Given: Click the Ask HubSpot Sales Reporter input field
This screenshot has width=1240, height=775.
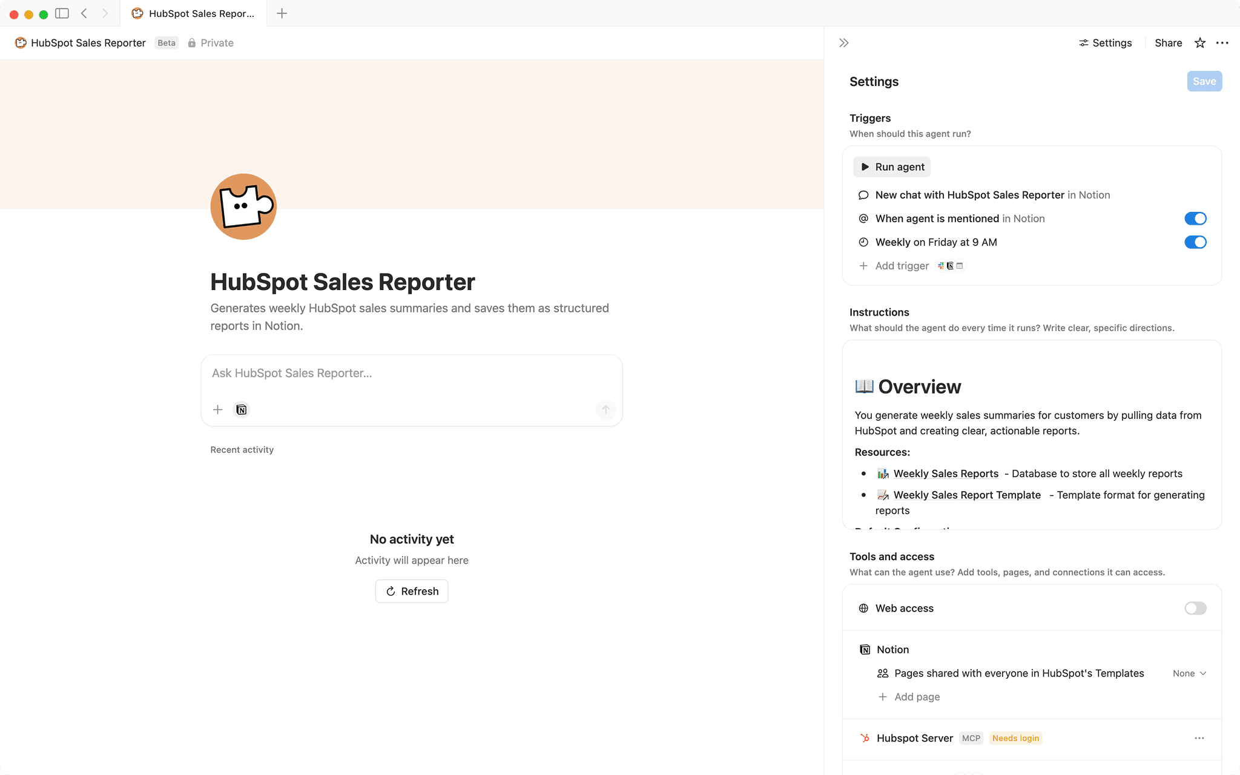Looking at the screenshot, I should 411,374.
